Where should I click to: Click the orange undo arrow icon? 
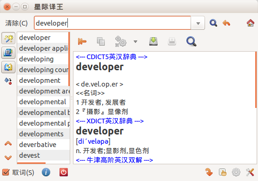tap(226, 23)
